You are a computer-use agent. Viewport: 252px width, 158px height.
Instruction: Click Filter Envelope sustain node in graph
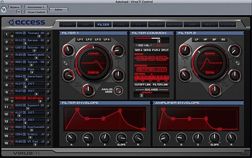point(103,119)
